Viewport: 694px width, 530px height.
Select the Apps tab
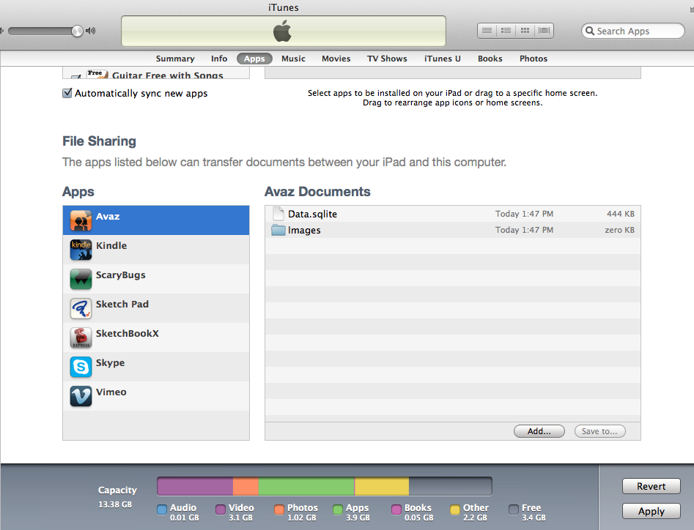click(x=254, y=59)
